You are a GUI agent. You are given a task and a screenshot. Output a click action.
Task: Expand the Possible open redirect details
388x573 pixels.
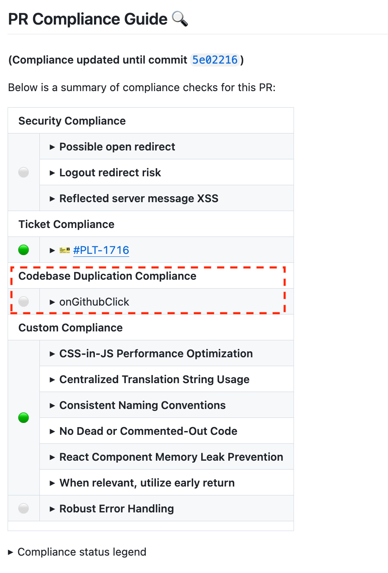click(x=117, y=147)
